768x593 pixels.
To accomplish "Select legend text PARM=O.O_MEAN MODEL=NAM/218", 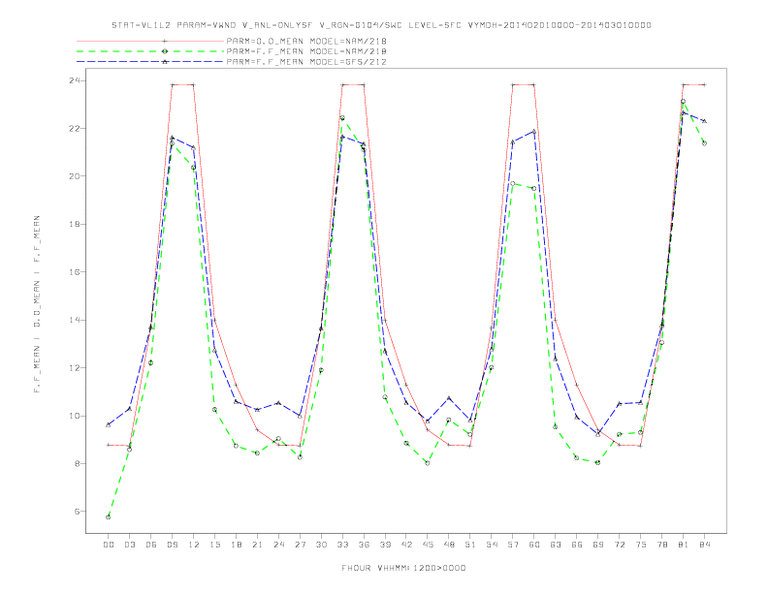I will (x=306, y=41).
